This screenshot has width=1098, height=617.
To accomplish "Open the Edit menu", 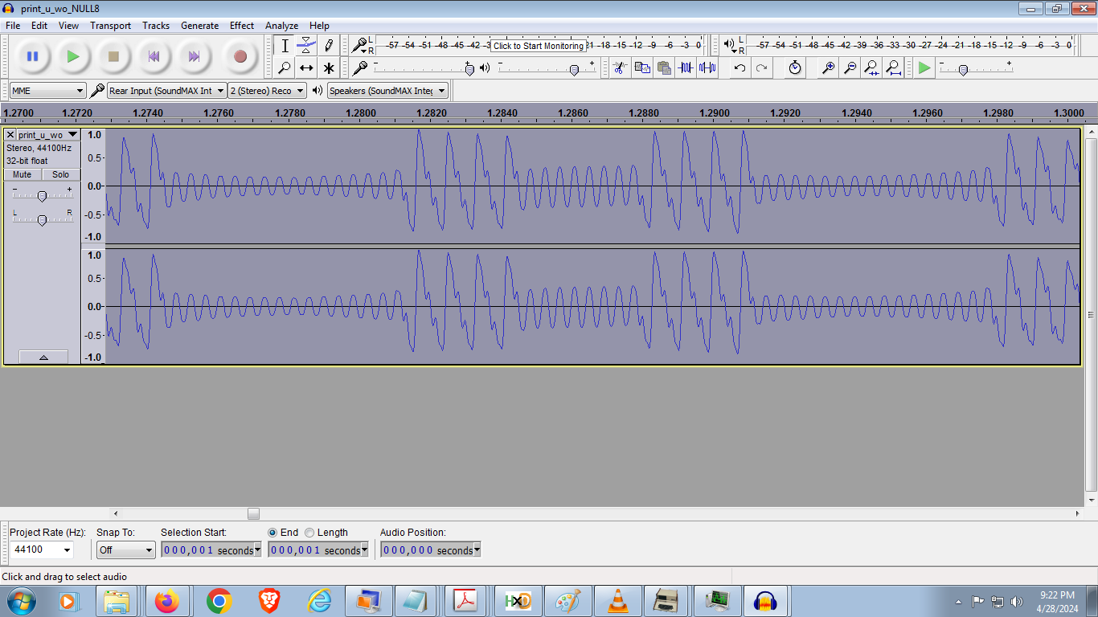I will (x=39, y=26).
